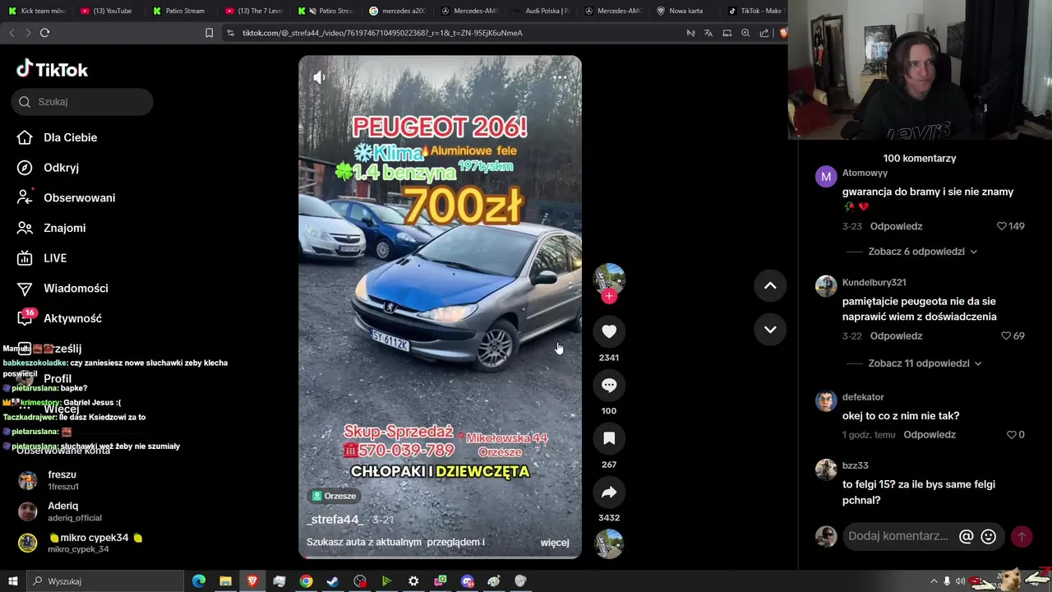Like the video with the heart
The height and width of the screenshot is (592, 1052).
coord(609,331)
